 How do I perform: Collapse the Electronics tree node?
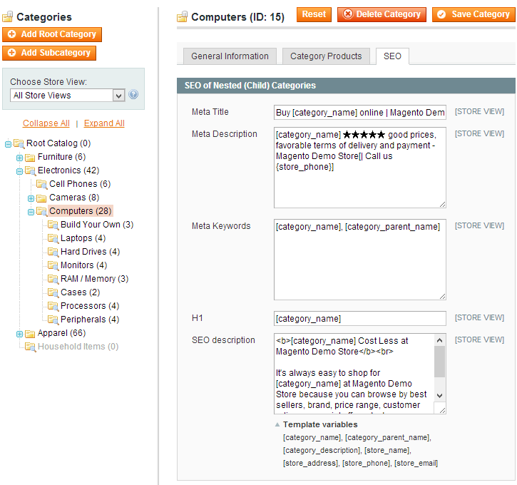coord(19,171)
